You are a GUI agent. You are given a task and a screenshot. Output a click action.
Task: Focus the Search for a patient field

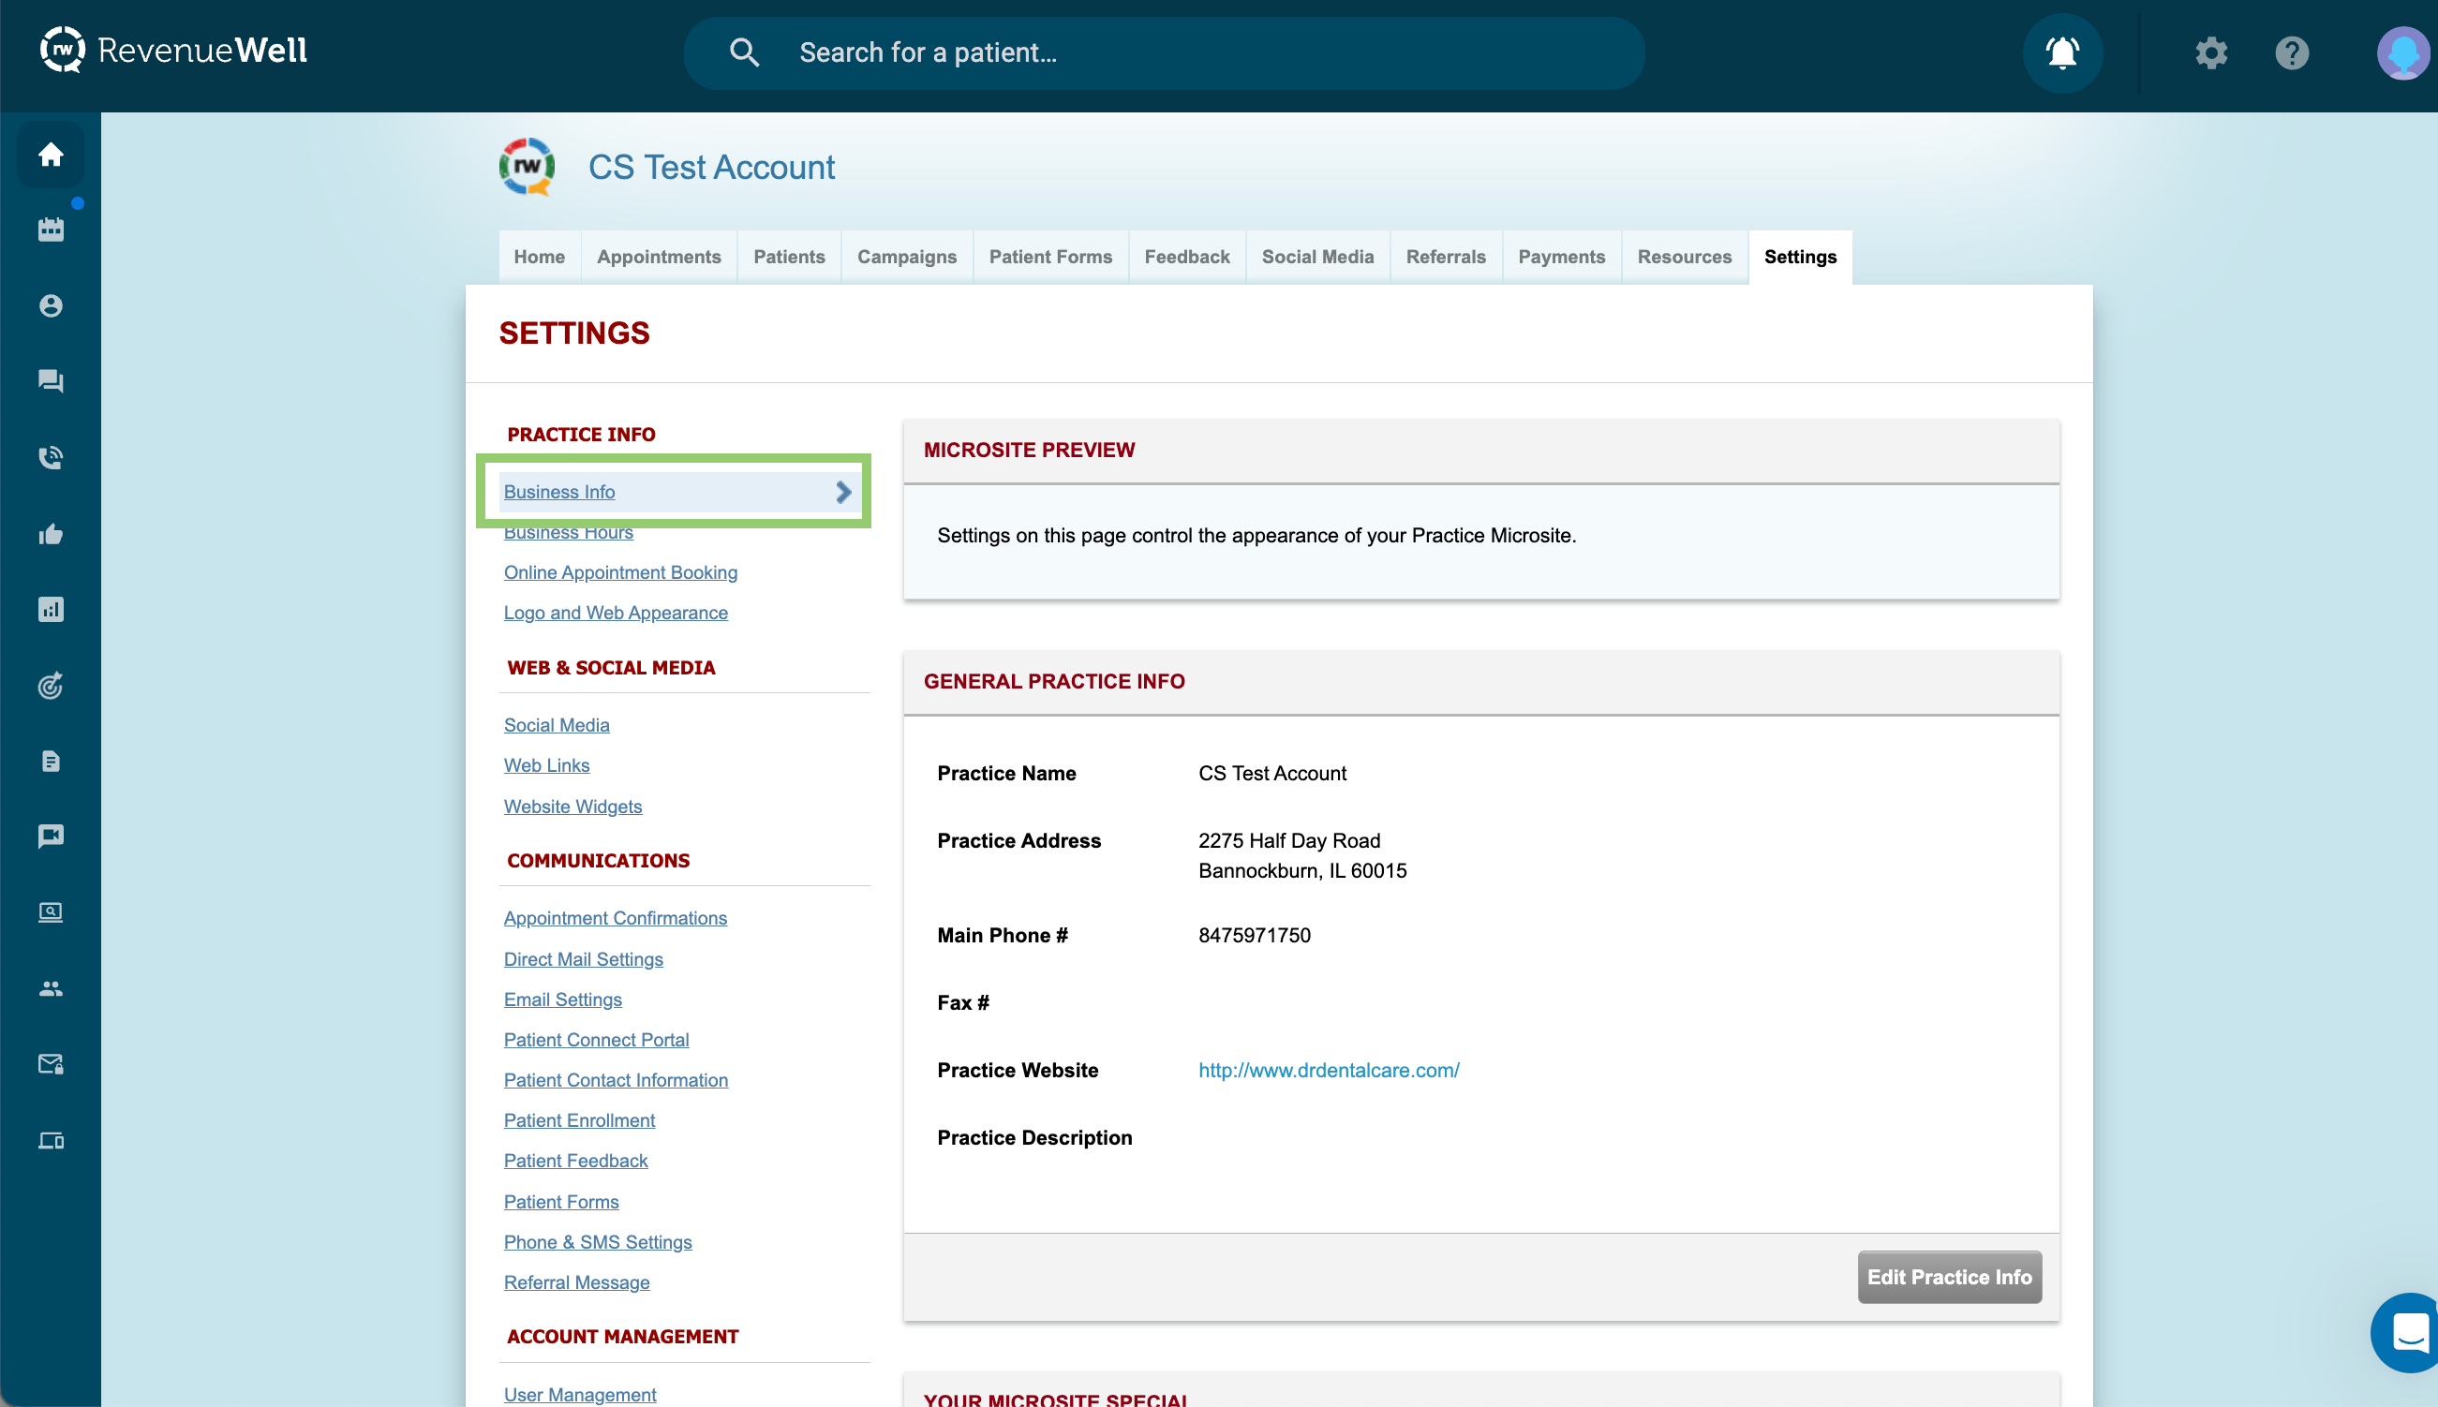pyautogui.click(x=1165, y=53)
